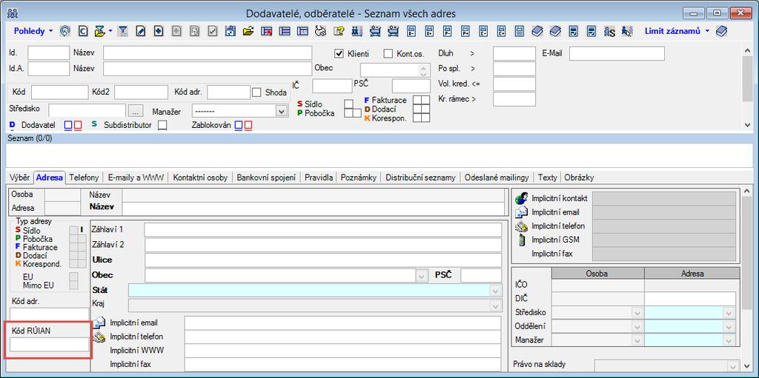
Task: Open the Středisko Adresa column dropdown
Action: click(x=729, y=313)
